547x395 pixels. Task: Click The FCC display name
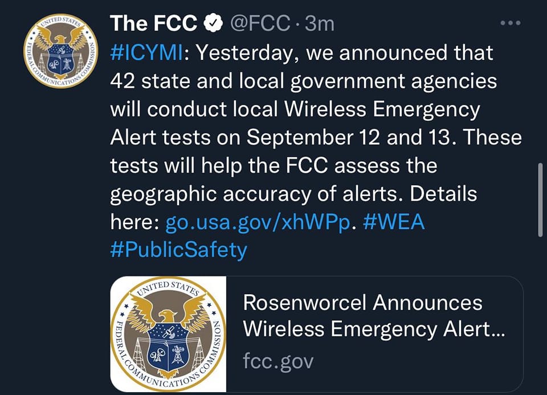[x=153, y=23]
